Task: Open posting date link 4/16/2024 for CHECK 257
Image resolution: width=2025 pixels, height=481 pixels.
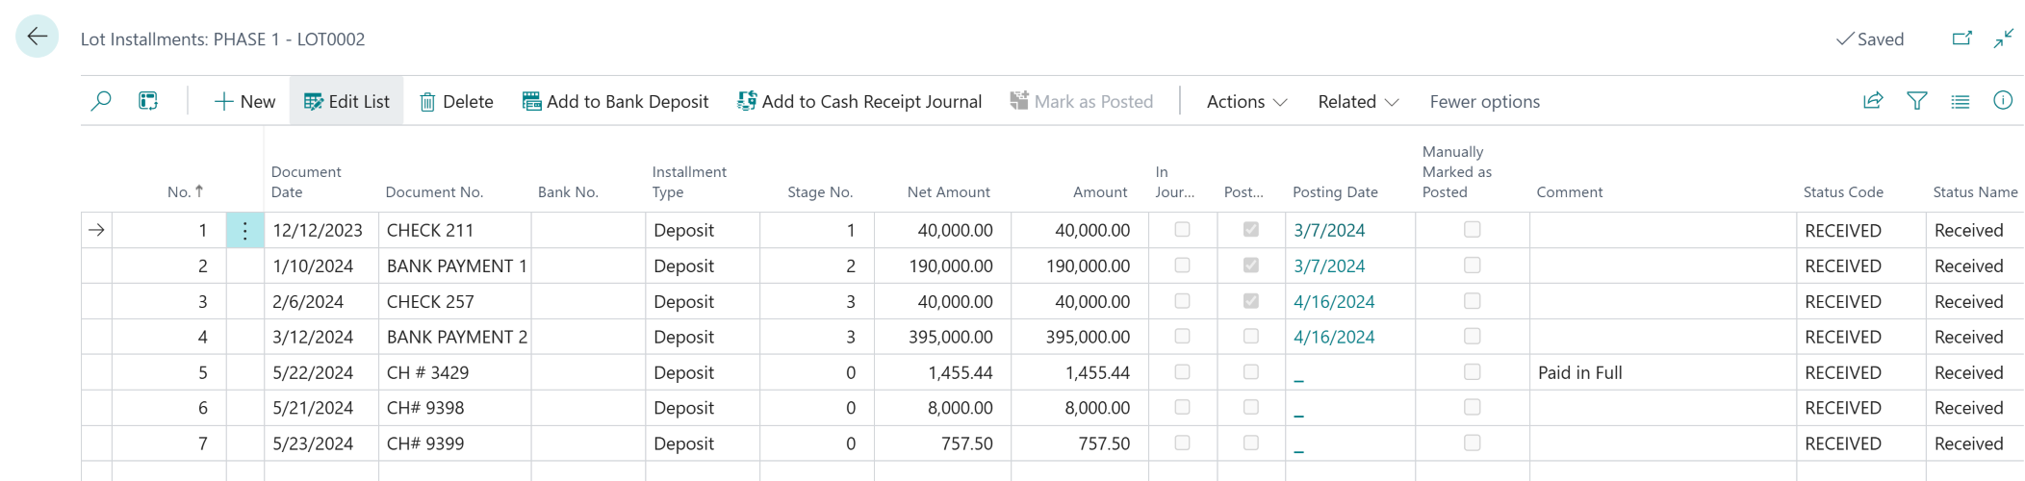Action: point(1334,302)
